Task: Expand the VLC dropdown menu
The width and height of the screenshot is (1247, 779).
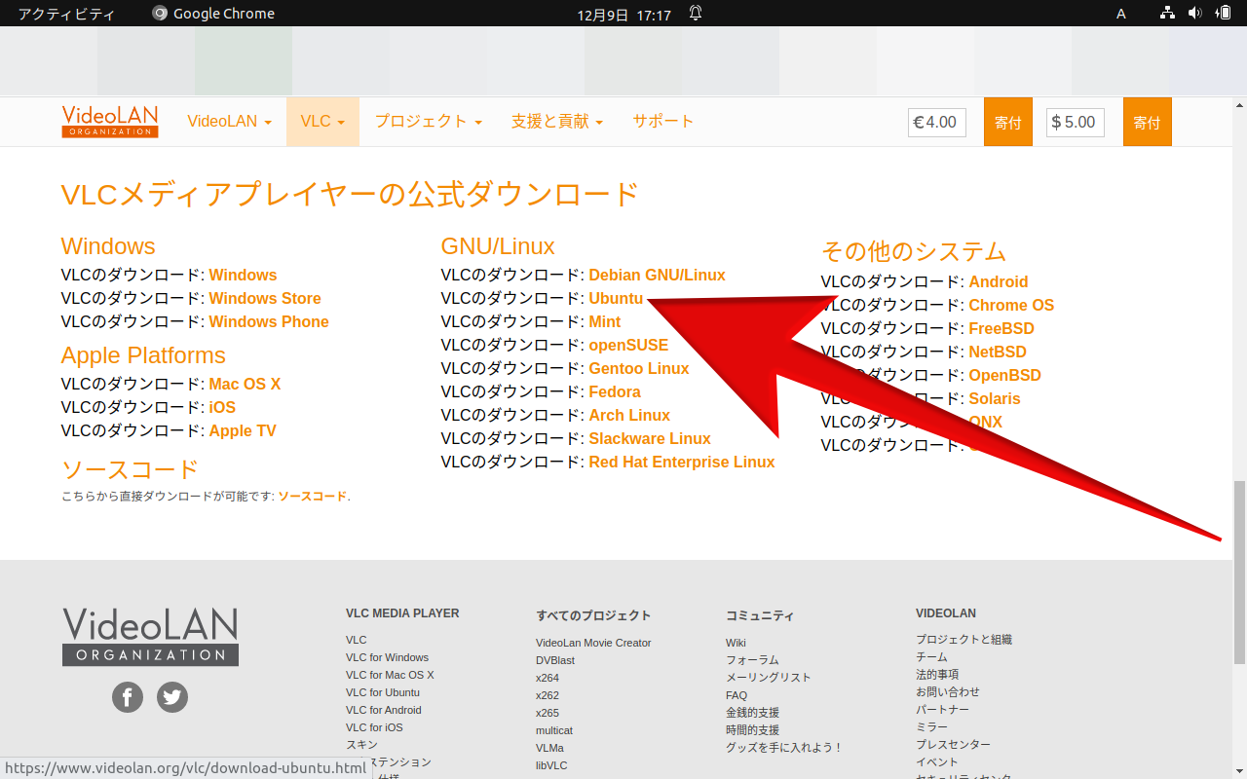Action: pos(322,121)
